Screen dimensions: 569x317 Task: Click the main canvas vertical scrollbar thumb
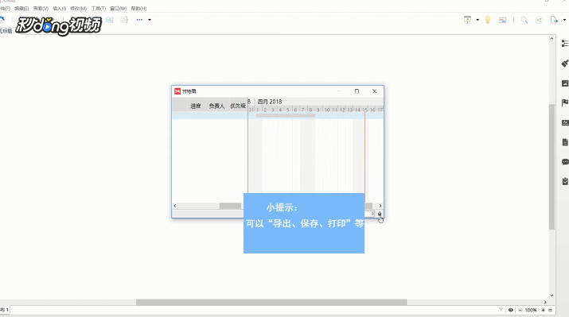[x=552, y=167]
